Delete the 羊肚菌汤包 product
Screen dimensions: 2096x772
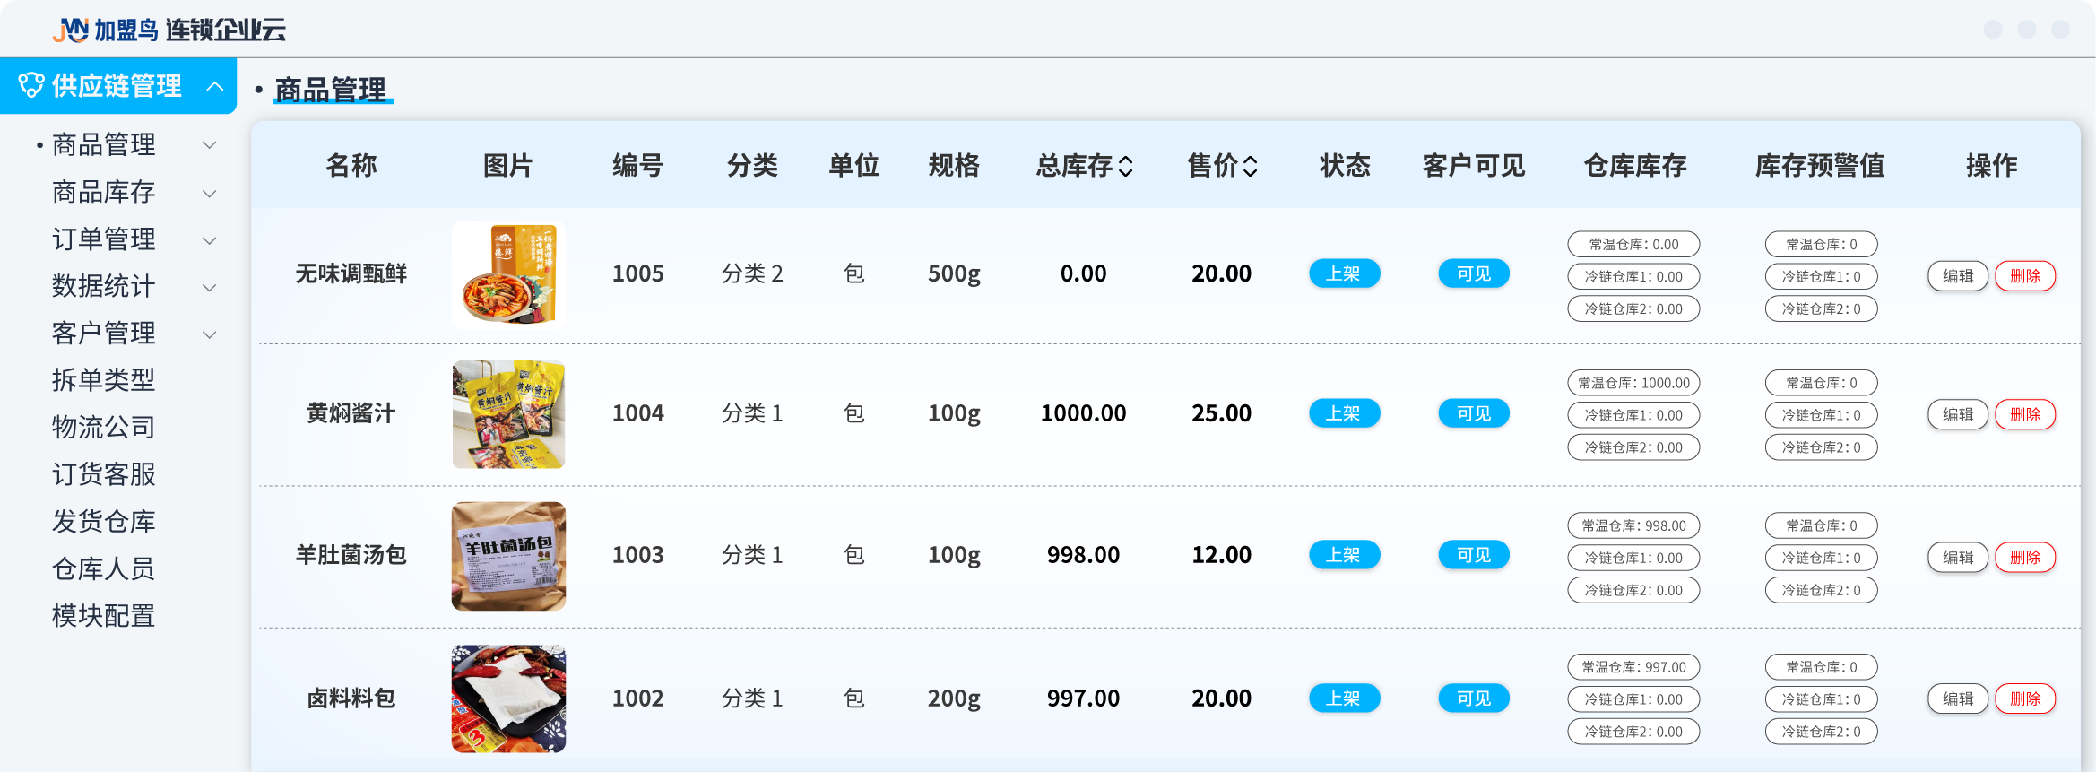2024,557
